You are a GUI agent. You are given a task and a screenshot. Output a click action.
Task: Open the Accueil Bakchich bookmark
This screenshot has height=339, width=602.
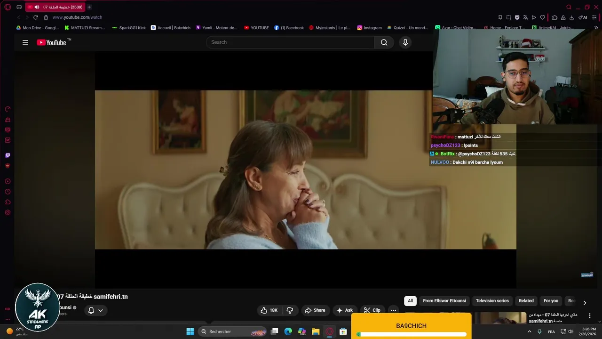point(170,28)
